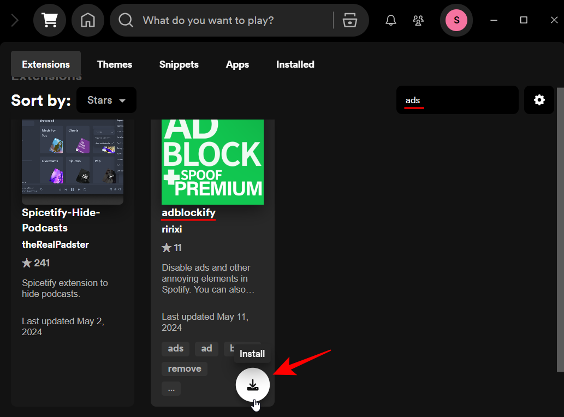Expand the hidden tags with ellipsis
Image resolution: width=564 pixels, height=417 pixels.
(171, 389)
